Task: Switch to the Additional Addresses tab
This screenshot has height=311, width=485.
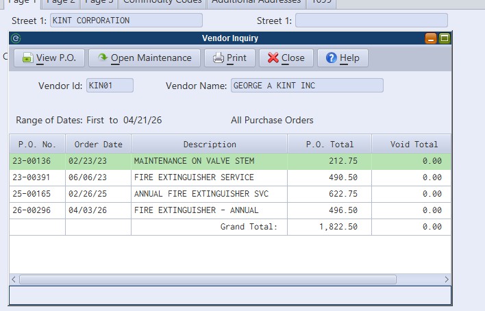Action: [256, 2]
